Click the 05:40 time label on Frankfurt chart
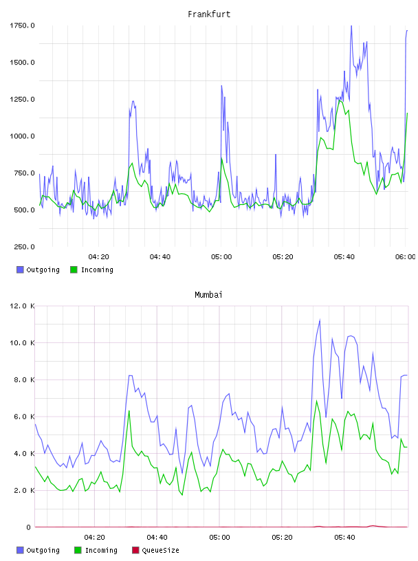 (344, 257)
